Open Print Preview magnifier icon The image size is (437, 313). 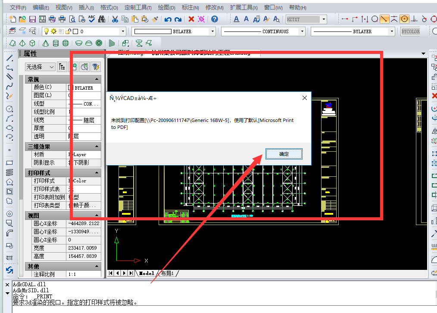pyautogui.click(x=72, y=19)
